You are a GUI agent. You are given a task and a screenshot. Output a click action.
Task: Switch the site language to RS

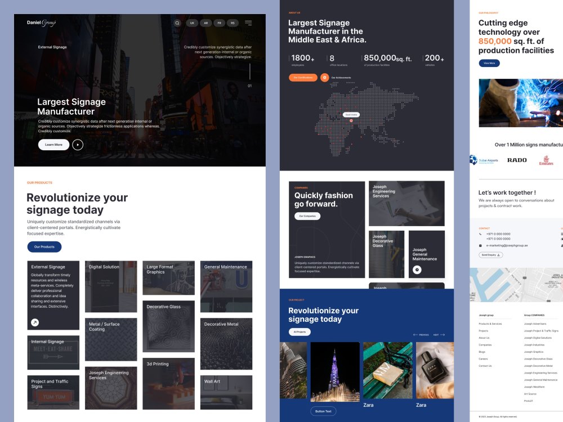[232, 23]
